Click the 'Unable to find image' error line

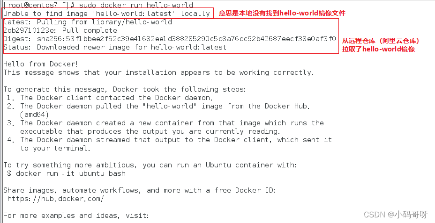click(x=106, y=14)
